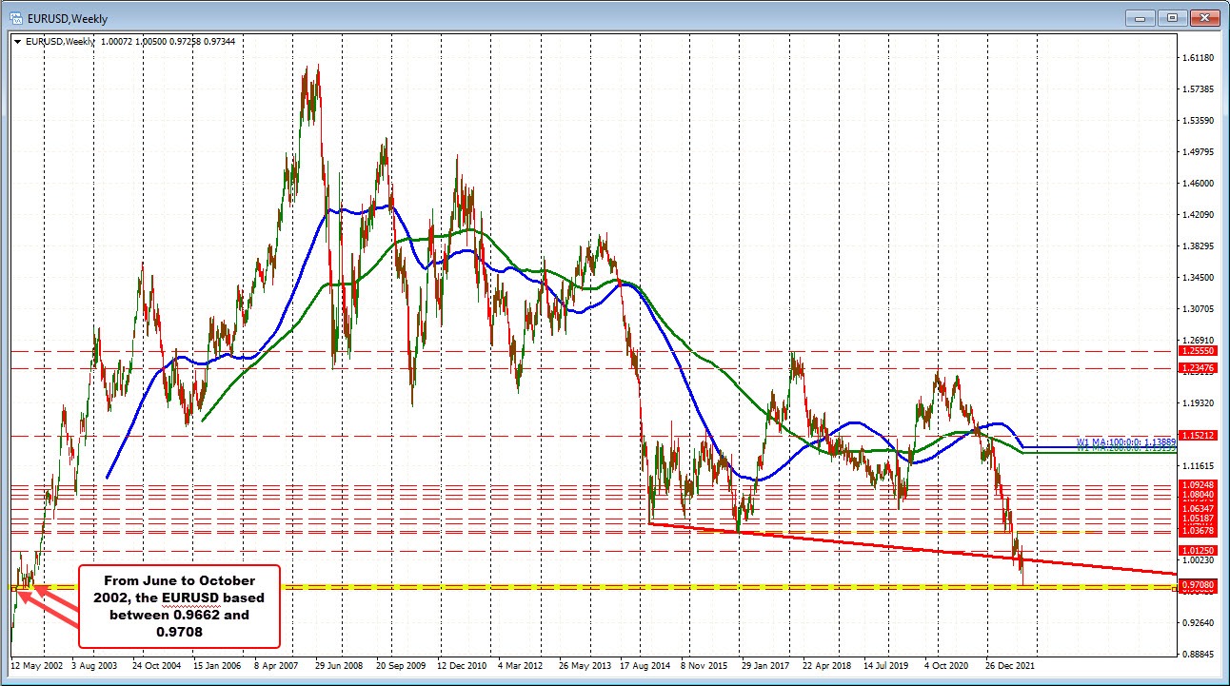The image size is (1230, 686).
Task: Click the 26 Dec 2021 date axis label
Action: pos(1012,666)
